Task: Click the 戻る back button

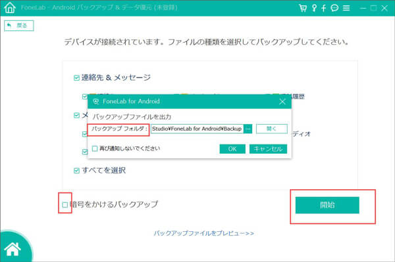Action: coord(19,26)
